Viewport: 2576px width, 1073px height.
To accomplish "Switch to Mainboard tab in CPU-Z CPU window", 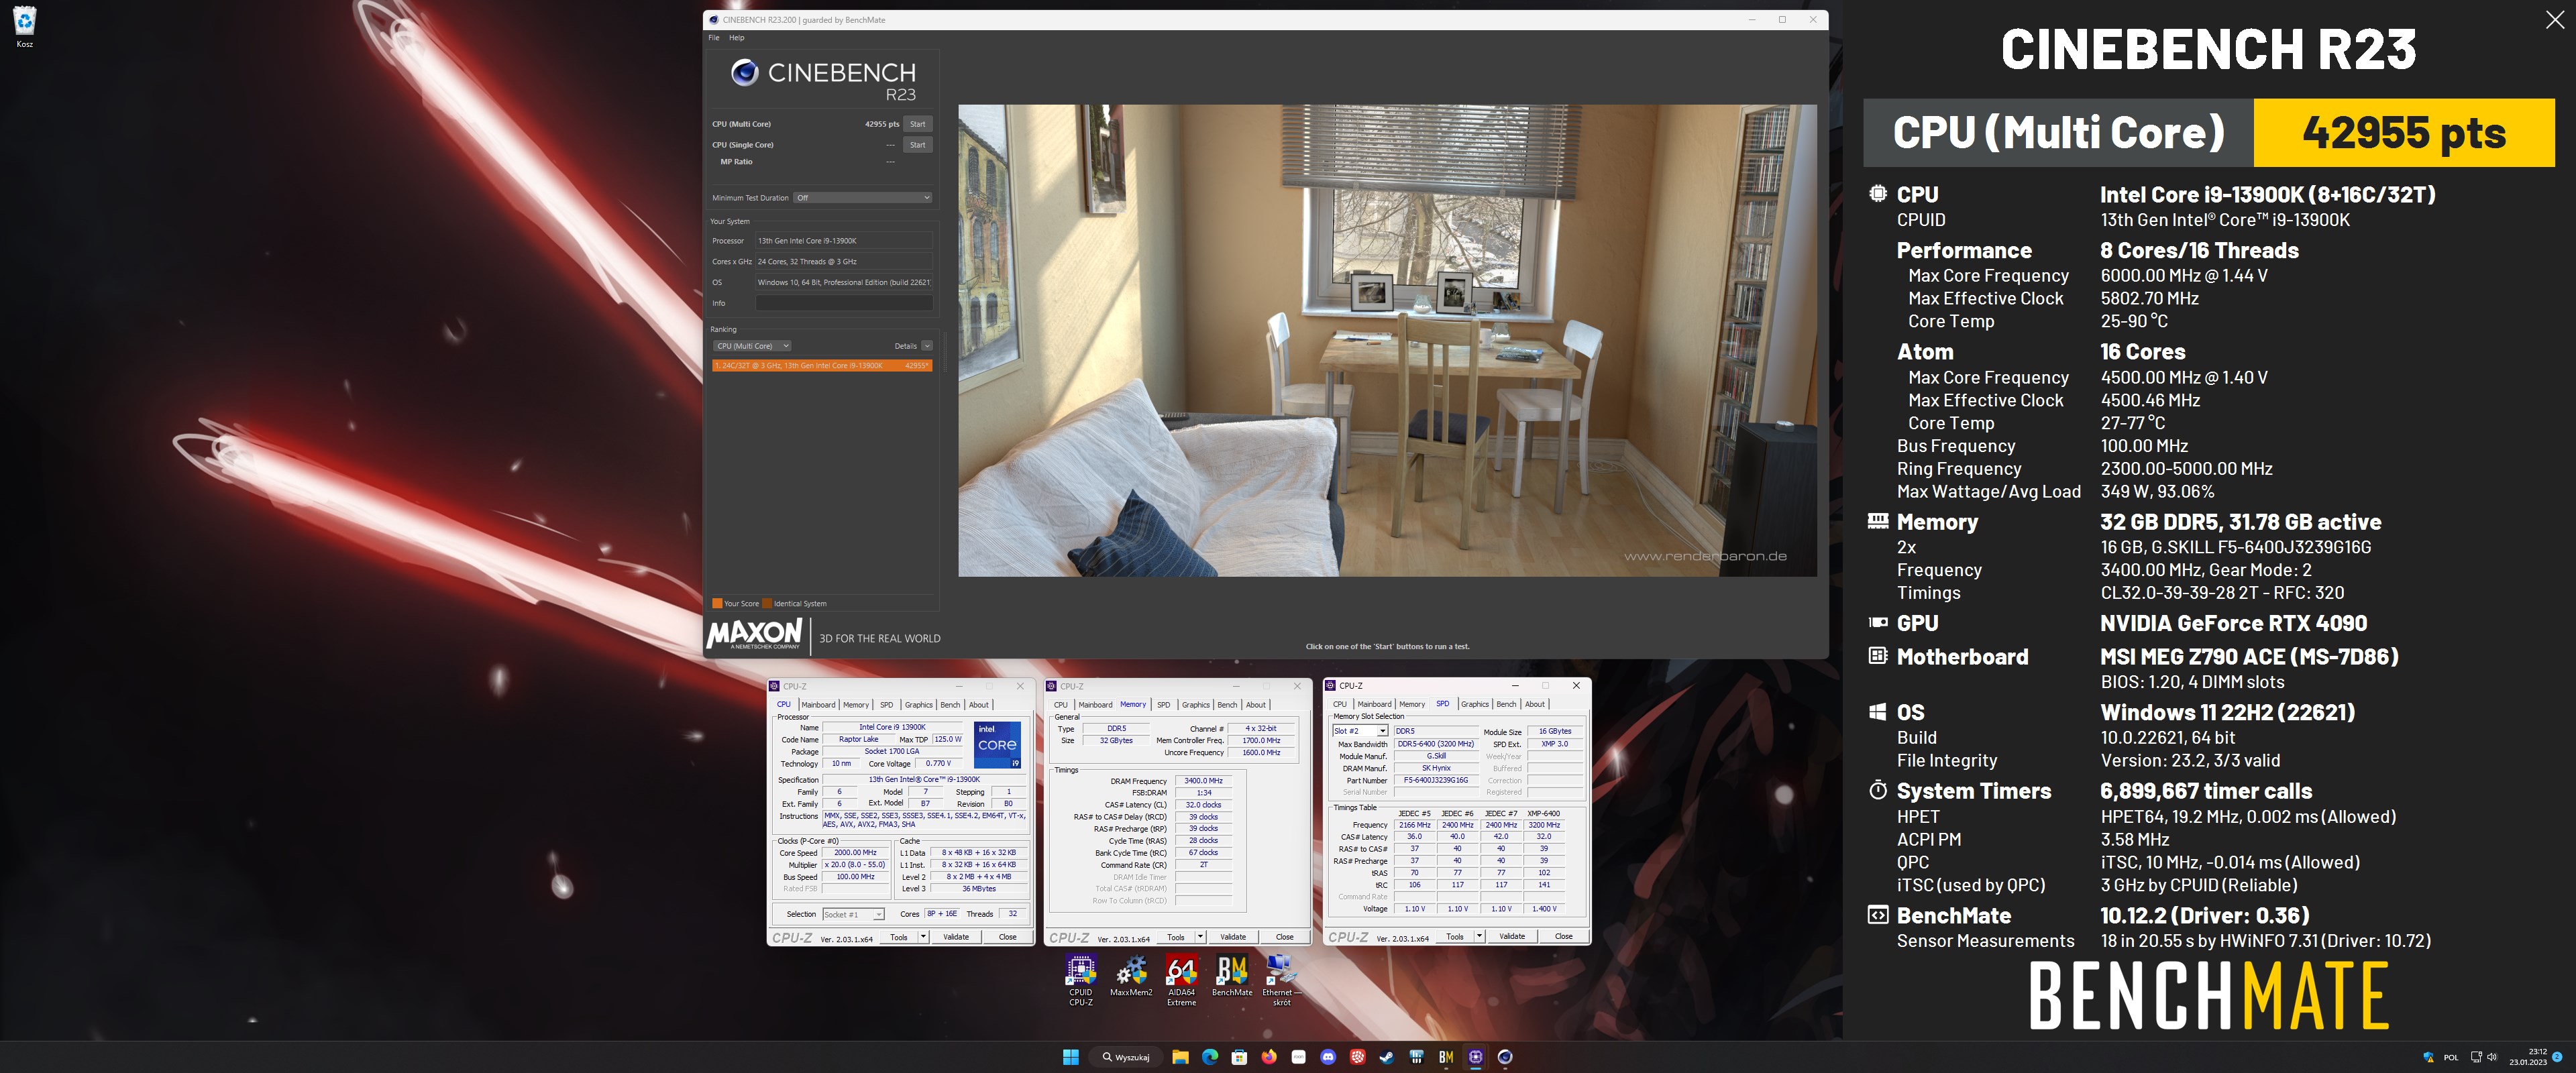I will [x=818, y=705].
